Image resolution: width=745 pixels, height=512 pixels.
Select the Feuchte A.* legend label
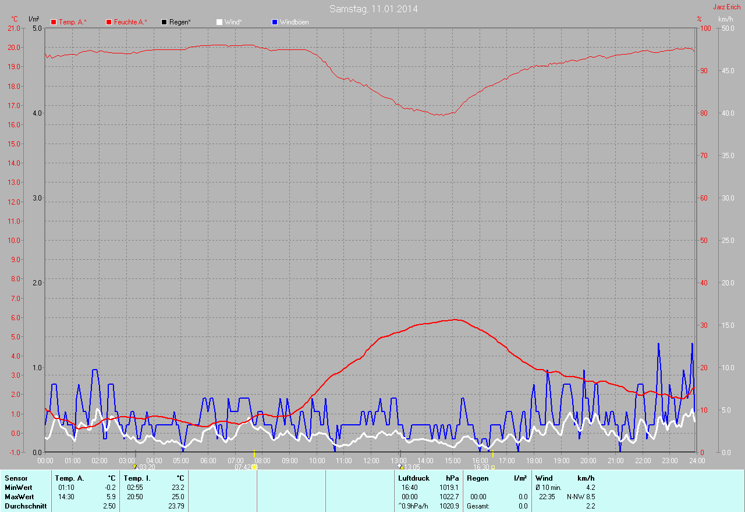[x=130, y=22]
